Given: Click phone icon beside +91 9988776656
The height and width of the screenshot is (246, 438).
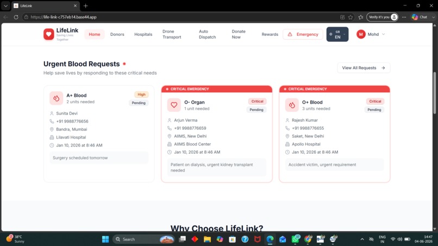Looking at the screenshot, I should (x=52, y=122).
